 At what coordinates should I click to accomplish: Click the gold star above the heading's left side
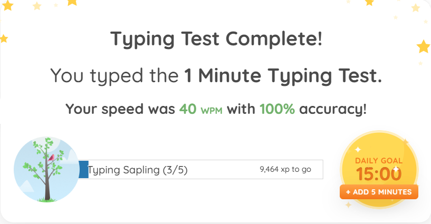click(72, 2)
